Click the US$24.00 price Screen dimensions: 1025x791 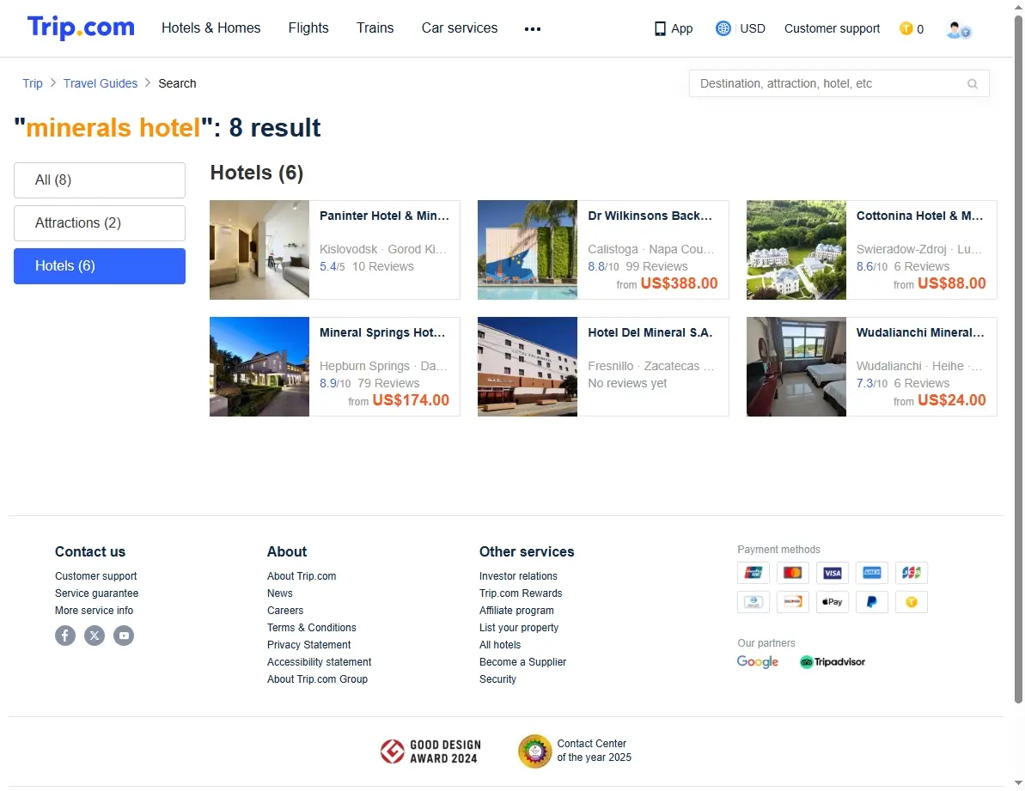coord(952,399)
